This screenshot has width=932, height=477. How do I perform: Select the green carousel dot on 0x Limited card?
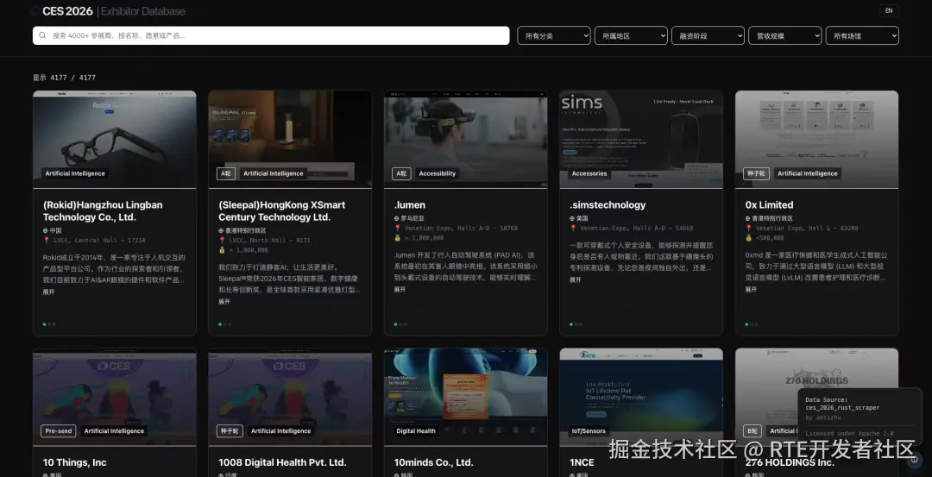coord(746,324)
